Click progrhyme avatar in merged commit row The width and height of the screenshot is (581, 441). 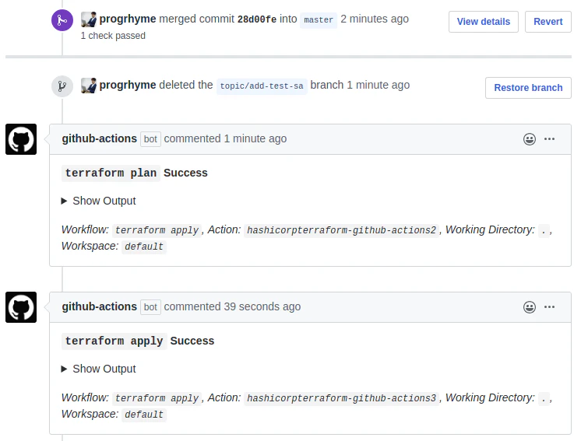pyautogui.click(x=89, y=19)
